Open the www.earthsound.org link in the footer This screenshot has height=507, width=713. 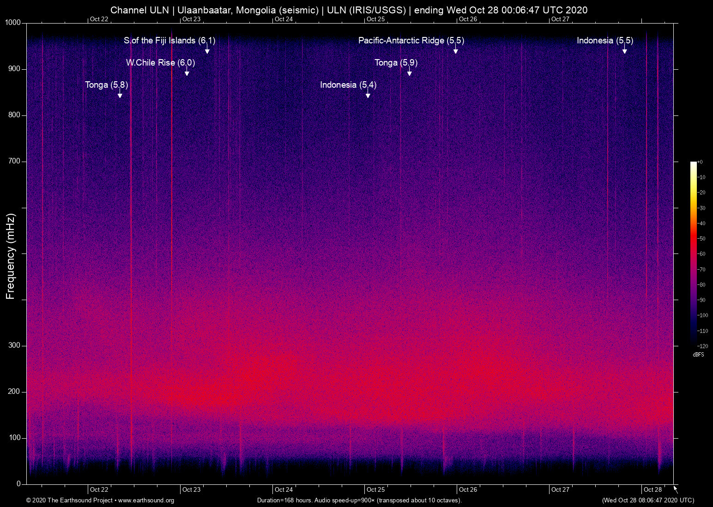146,501
